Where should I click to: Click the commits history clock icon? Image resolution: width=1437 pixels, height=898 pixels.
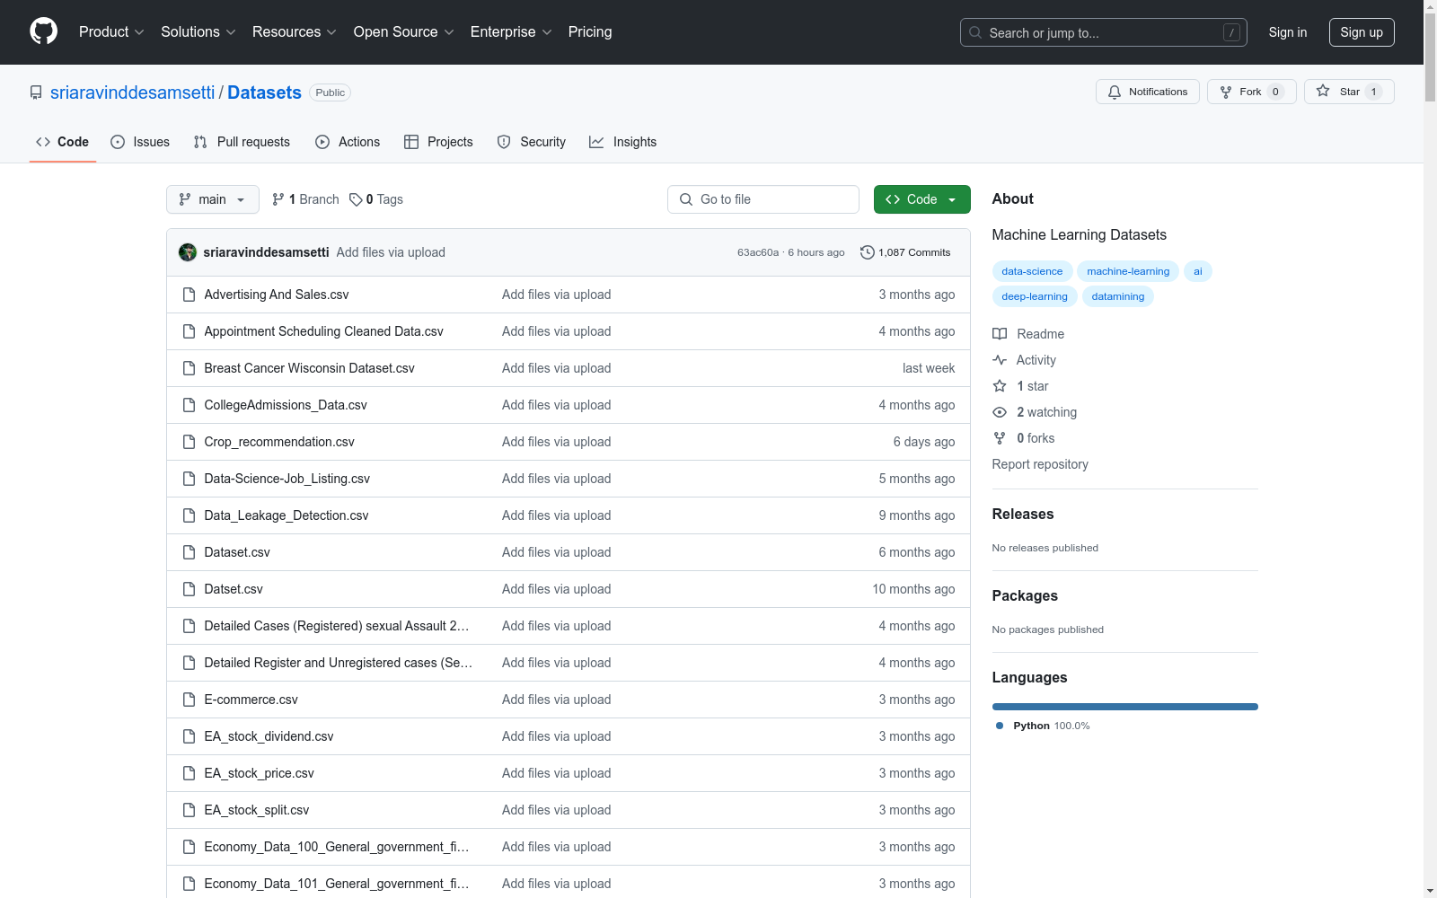[x=868, y=252]
